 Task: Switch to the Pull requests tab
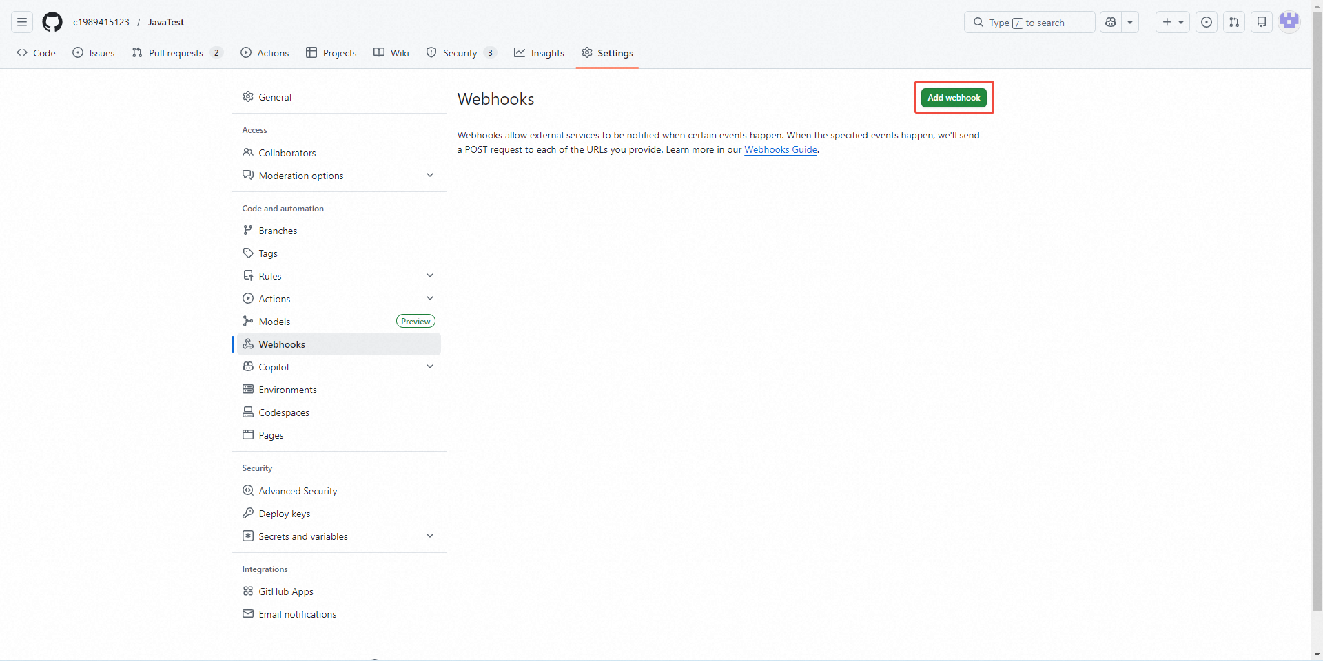[176, 53]
